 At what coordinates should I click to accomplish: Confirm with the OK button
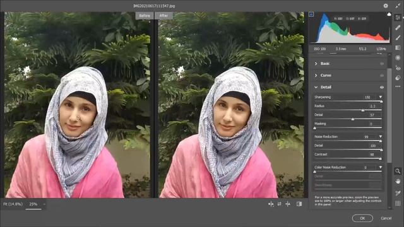(x=362, y=218)
